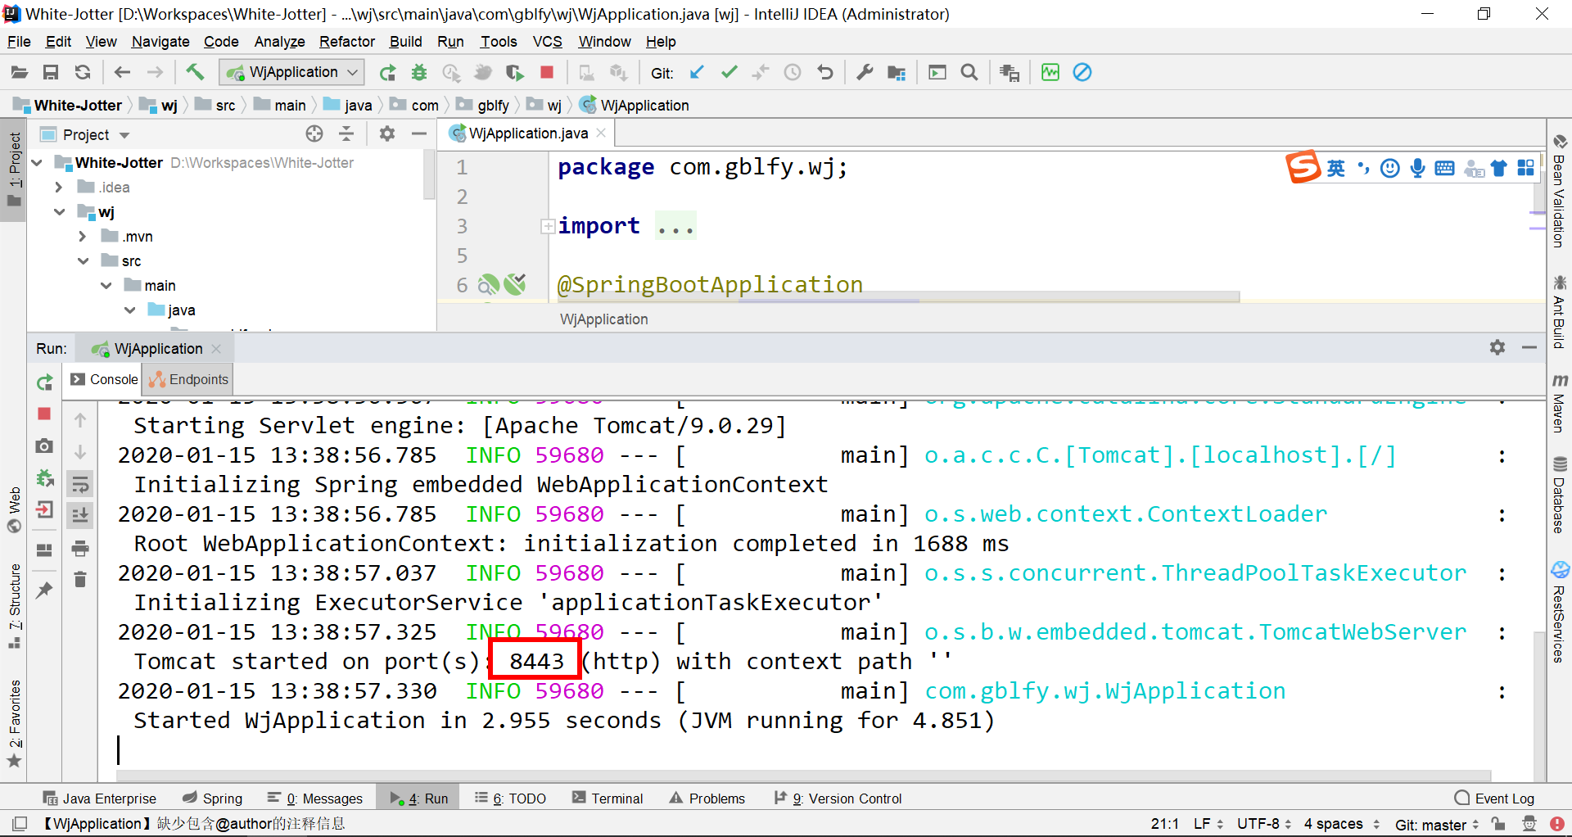This screenshot has height=837, width=1572.
Task: Switch to the Console tab
Action: point(104,379)
